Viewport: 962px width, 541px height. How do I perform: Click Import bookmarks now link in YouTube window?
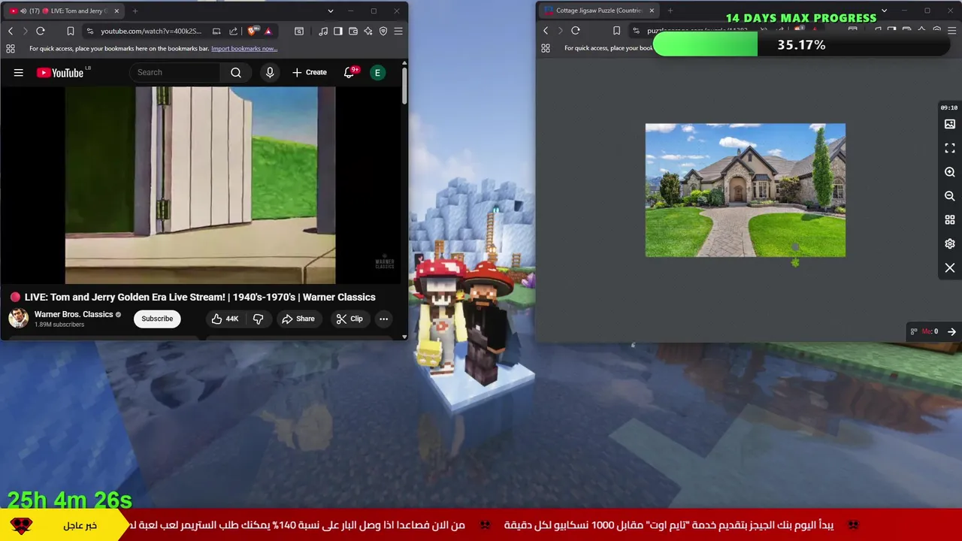click(244, 49)
